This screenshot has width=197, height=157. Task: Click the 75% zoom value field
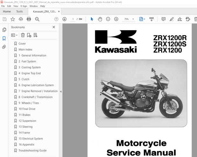tap(126, 19)
